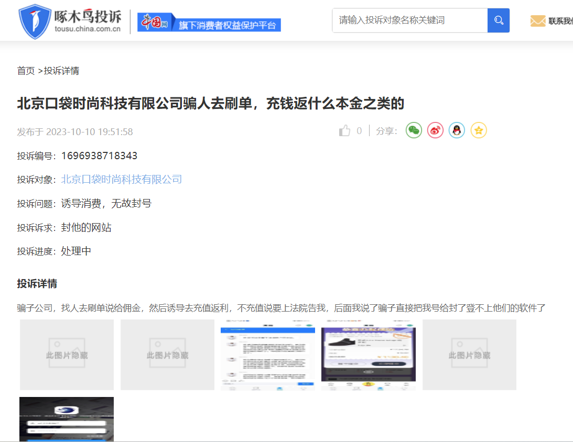Click the thumbs-up like icon
The width and height of the screenshot is (573, 442).
tap(344, 131)
